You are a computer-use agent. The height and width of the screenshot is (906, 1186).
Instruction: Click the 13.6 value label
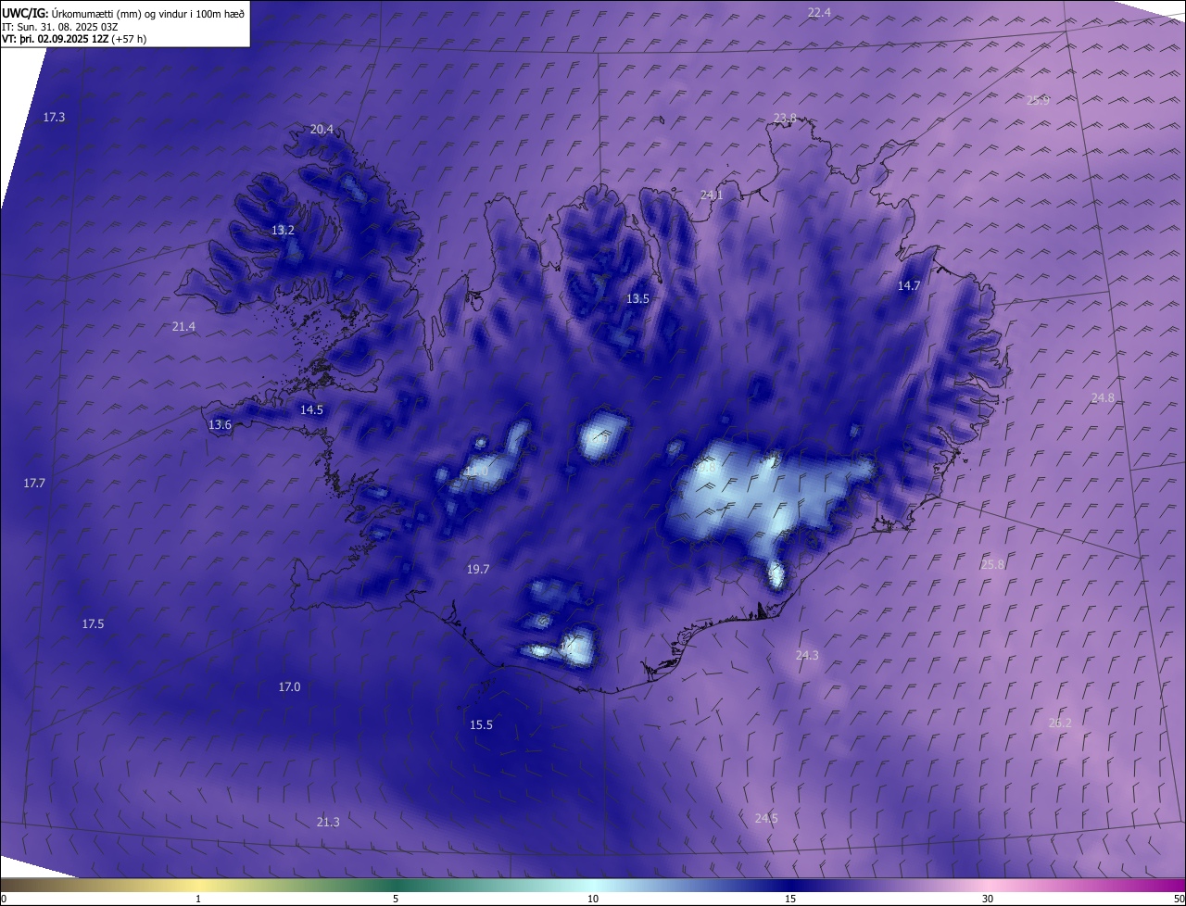coord(220,424)
